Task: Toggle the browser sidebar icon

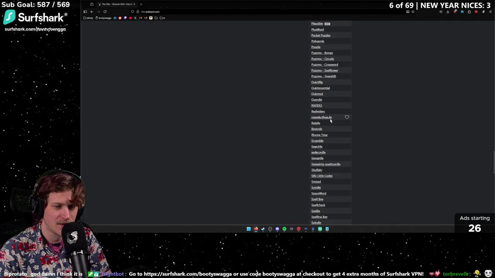Action: click(x=85, y=12)
